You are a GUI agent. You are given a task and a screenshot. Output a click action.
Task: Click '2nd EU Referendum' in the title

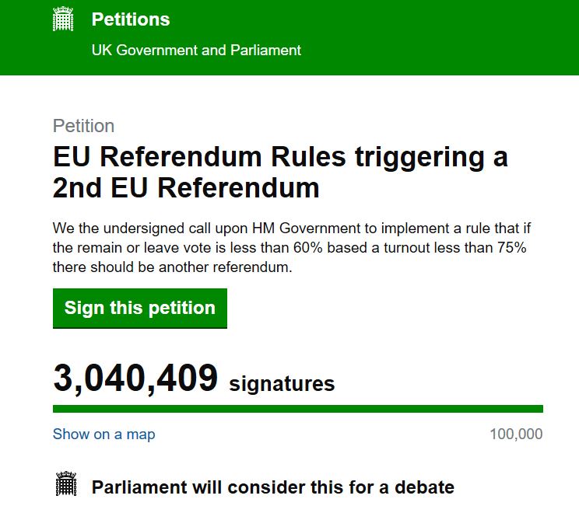tap(186, 188)
